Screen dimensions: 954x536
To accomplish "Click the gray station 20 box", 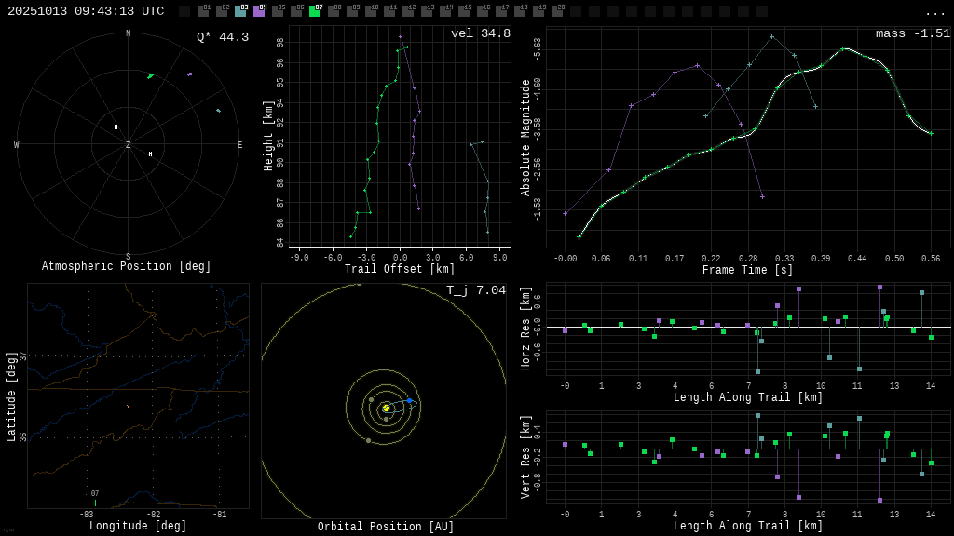I will (557, 11).
